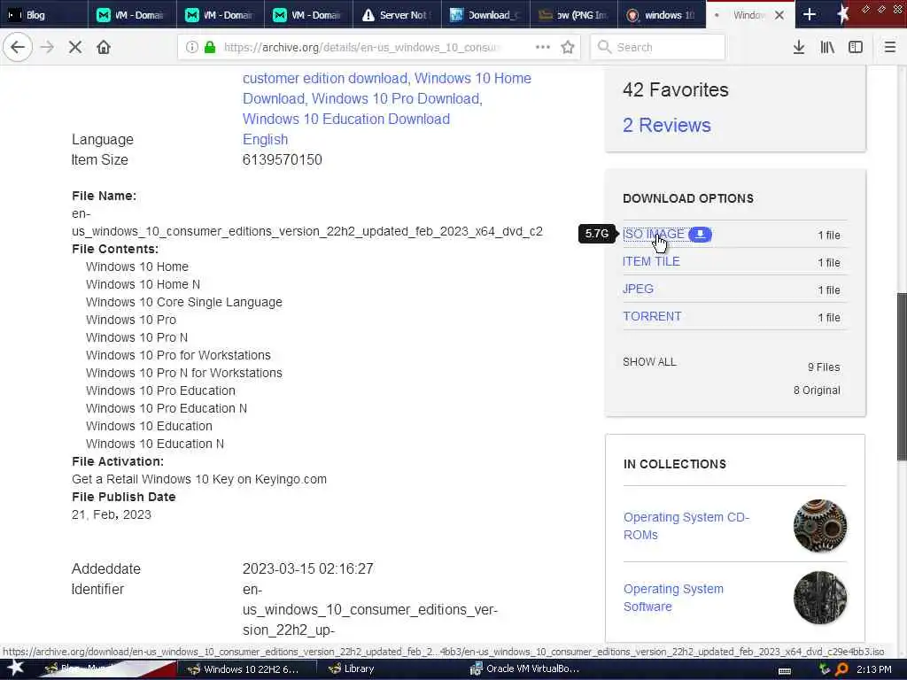907x680 pixels.
Task: Click the forward navigation arrow
Action: 48,47
